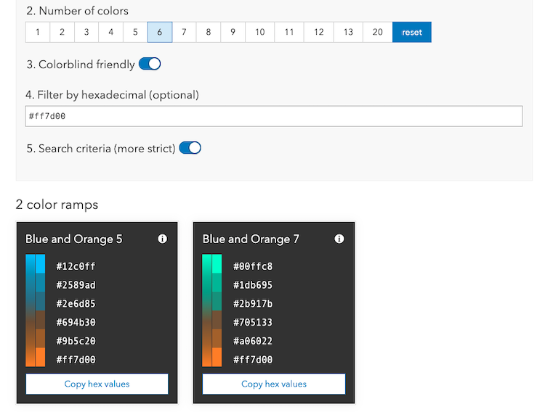Pick 13 in the number of colors
This screenshot has width=545, height=412.
point(349,32)
